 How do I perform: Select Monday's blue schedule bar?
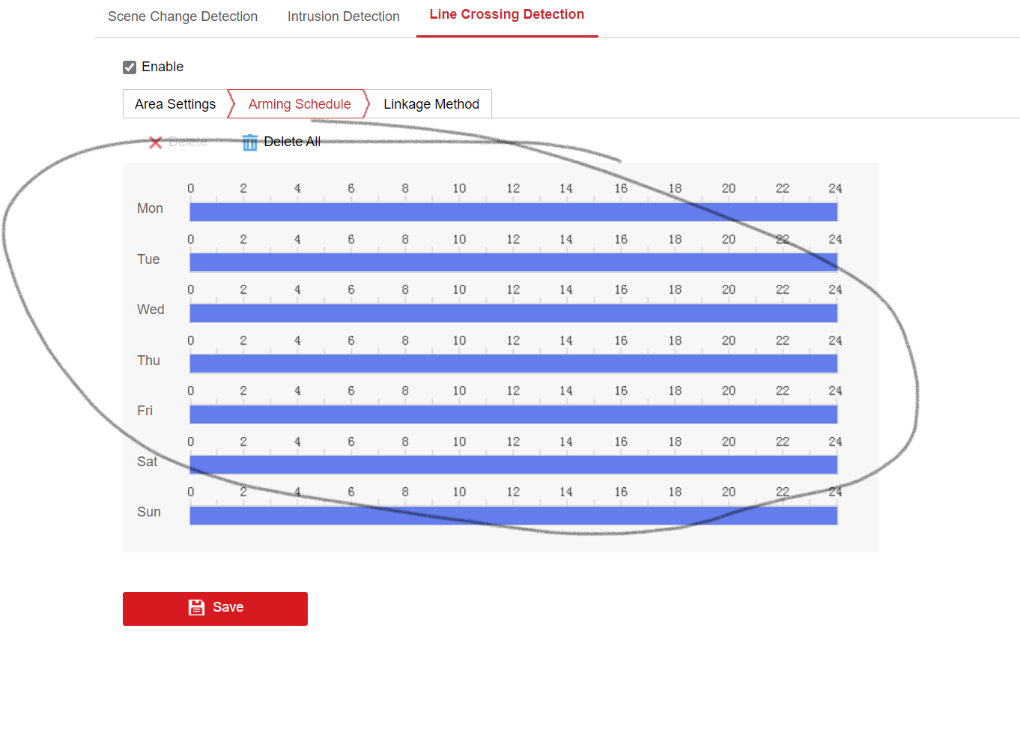coord(513,212)
